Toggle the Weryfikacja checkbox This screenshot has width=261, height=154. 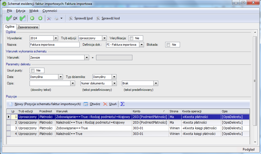tap(132, 38)
